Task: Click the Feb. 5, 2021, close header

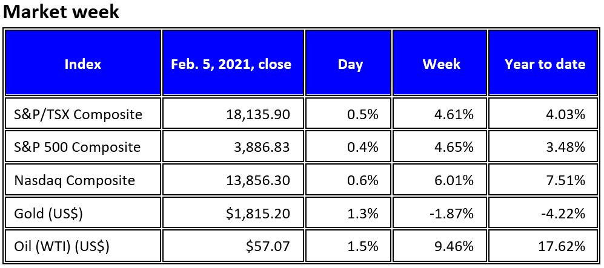Action: [231, 64]
